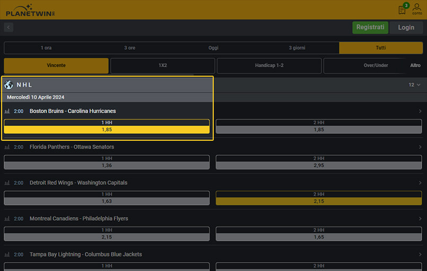Click the Login button
The width and height of the screenshot is (427, 271).
[406, 28]
